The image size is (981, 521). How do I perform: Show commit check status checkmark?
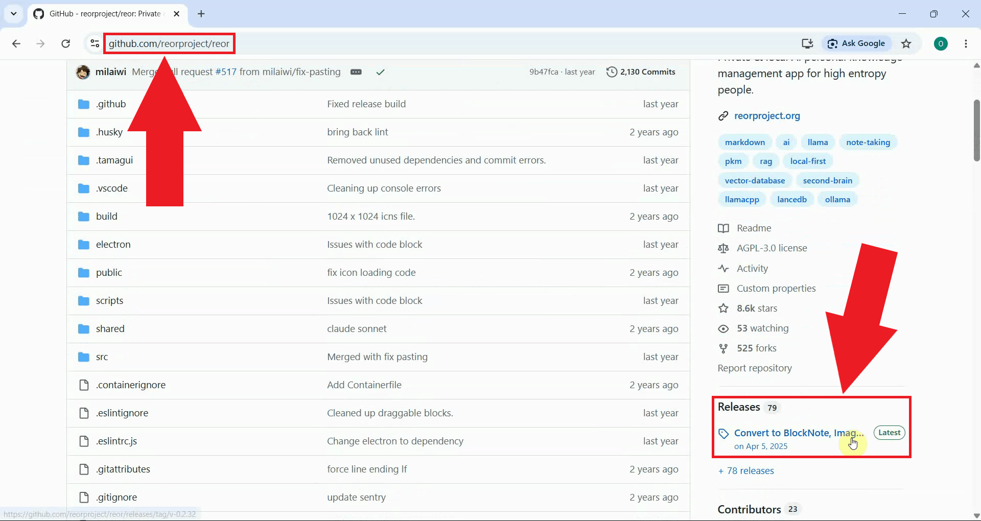click(380, 72)
